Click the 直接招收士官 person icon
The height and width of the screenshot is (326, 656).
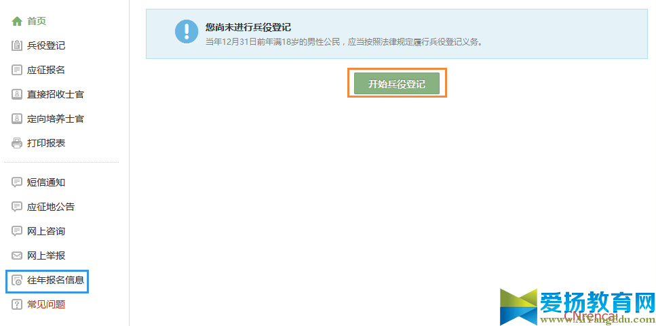[17, 94]
